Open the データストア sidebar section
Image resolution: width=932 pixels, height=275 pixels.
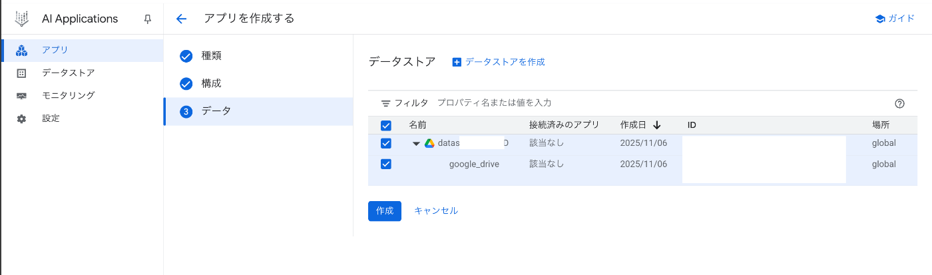point(68,73)
